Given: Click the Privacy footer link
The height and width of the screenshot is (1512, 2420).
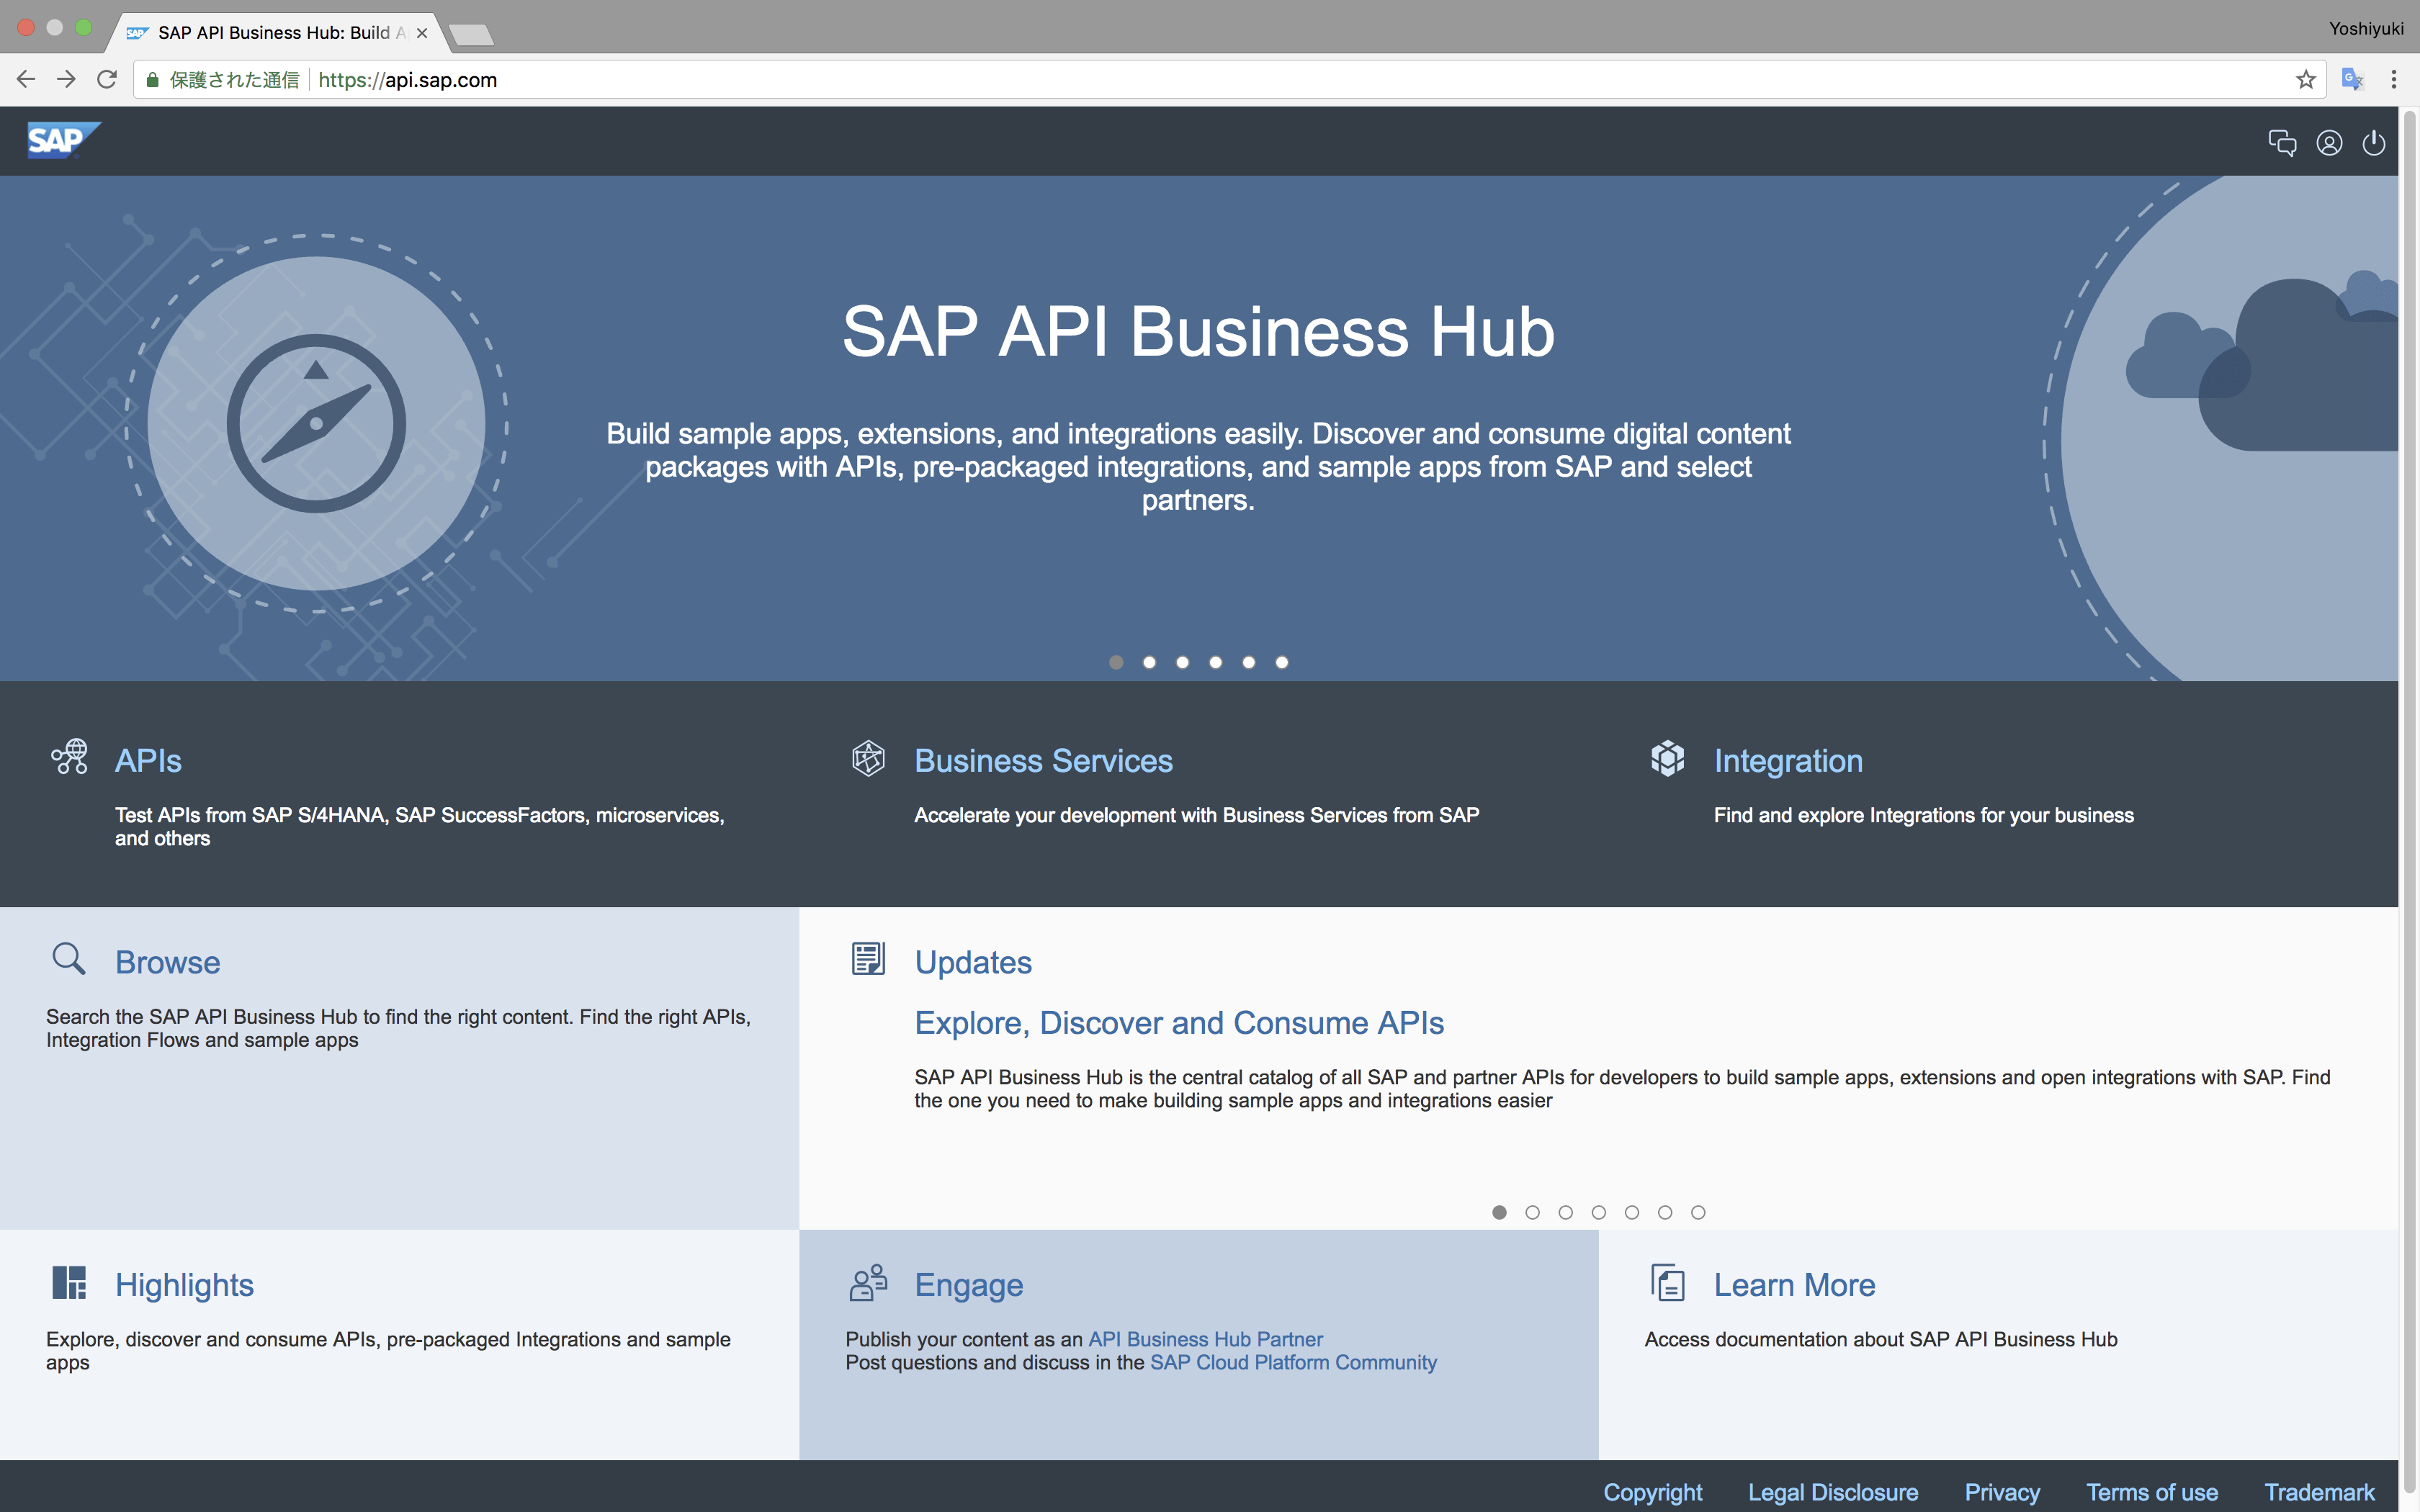Looking at the screenshot, I should [x=2001, y=1492].
